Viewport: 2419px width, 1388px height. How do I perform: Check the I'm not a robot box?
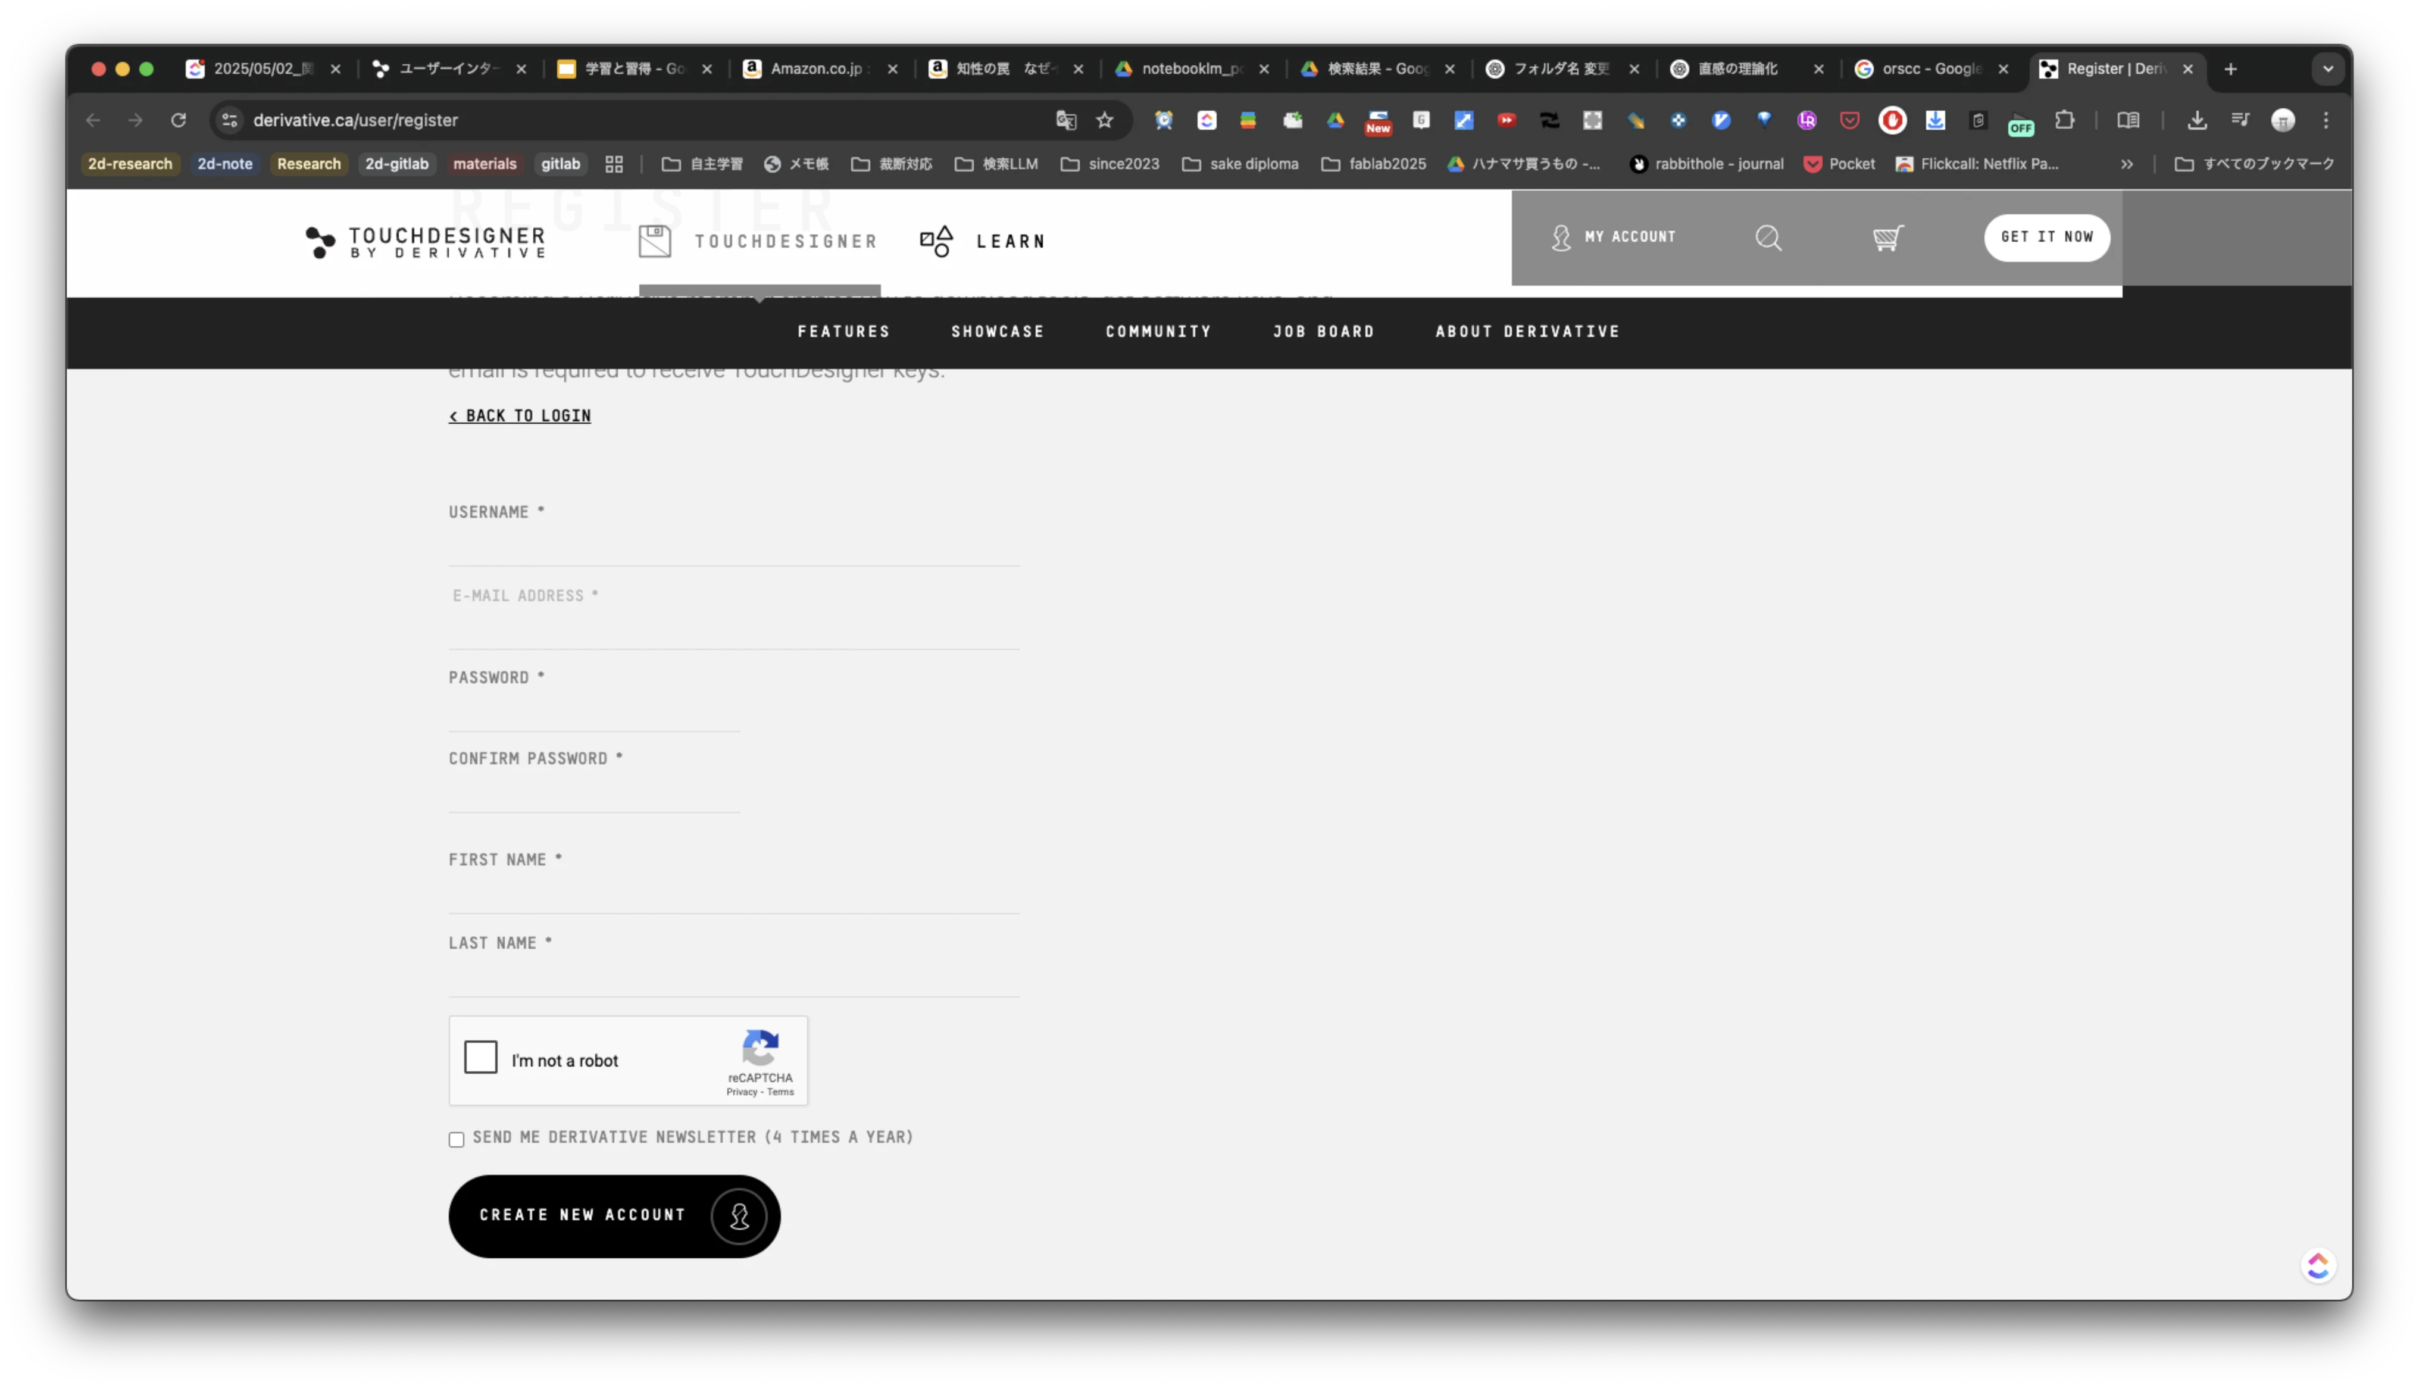coord(480,1057)
